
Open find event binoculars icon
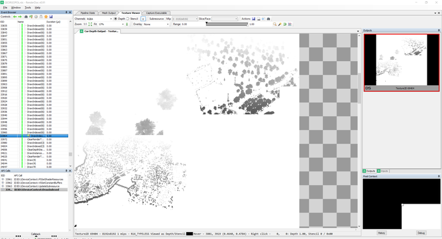(26, 17)
